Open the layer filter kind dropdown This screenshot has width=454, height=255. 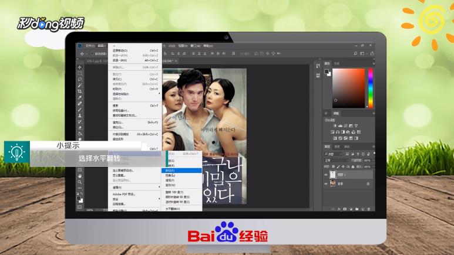tap(333, 154)
